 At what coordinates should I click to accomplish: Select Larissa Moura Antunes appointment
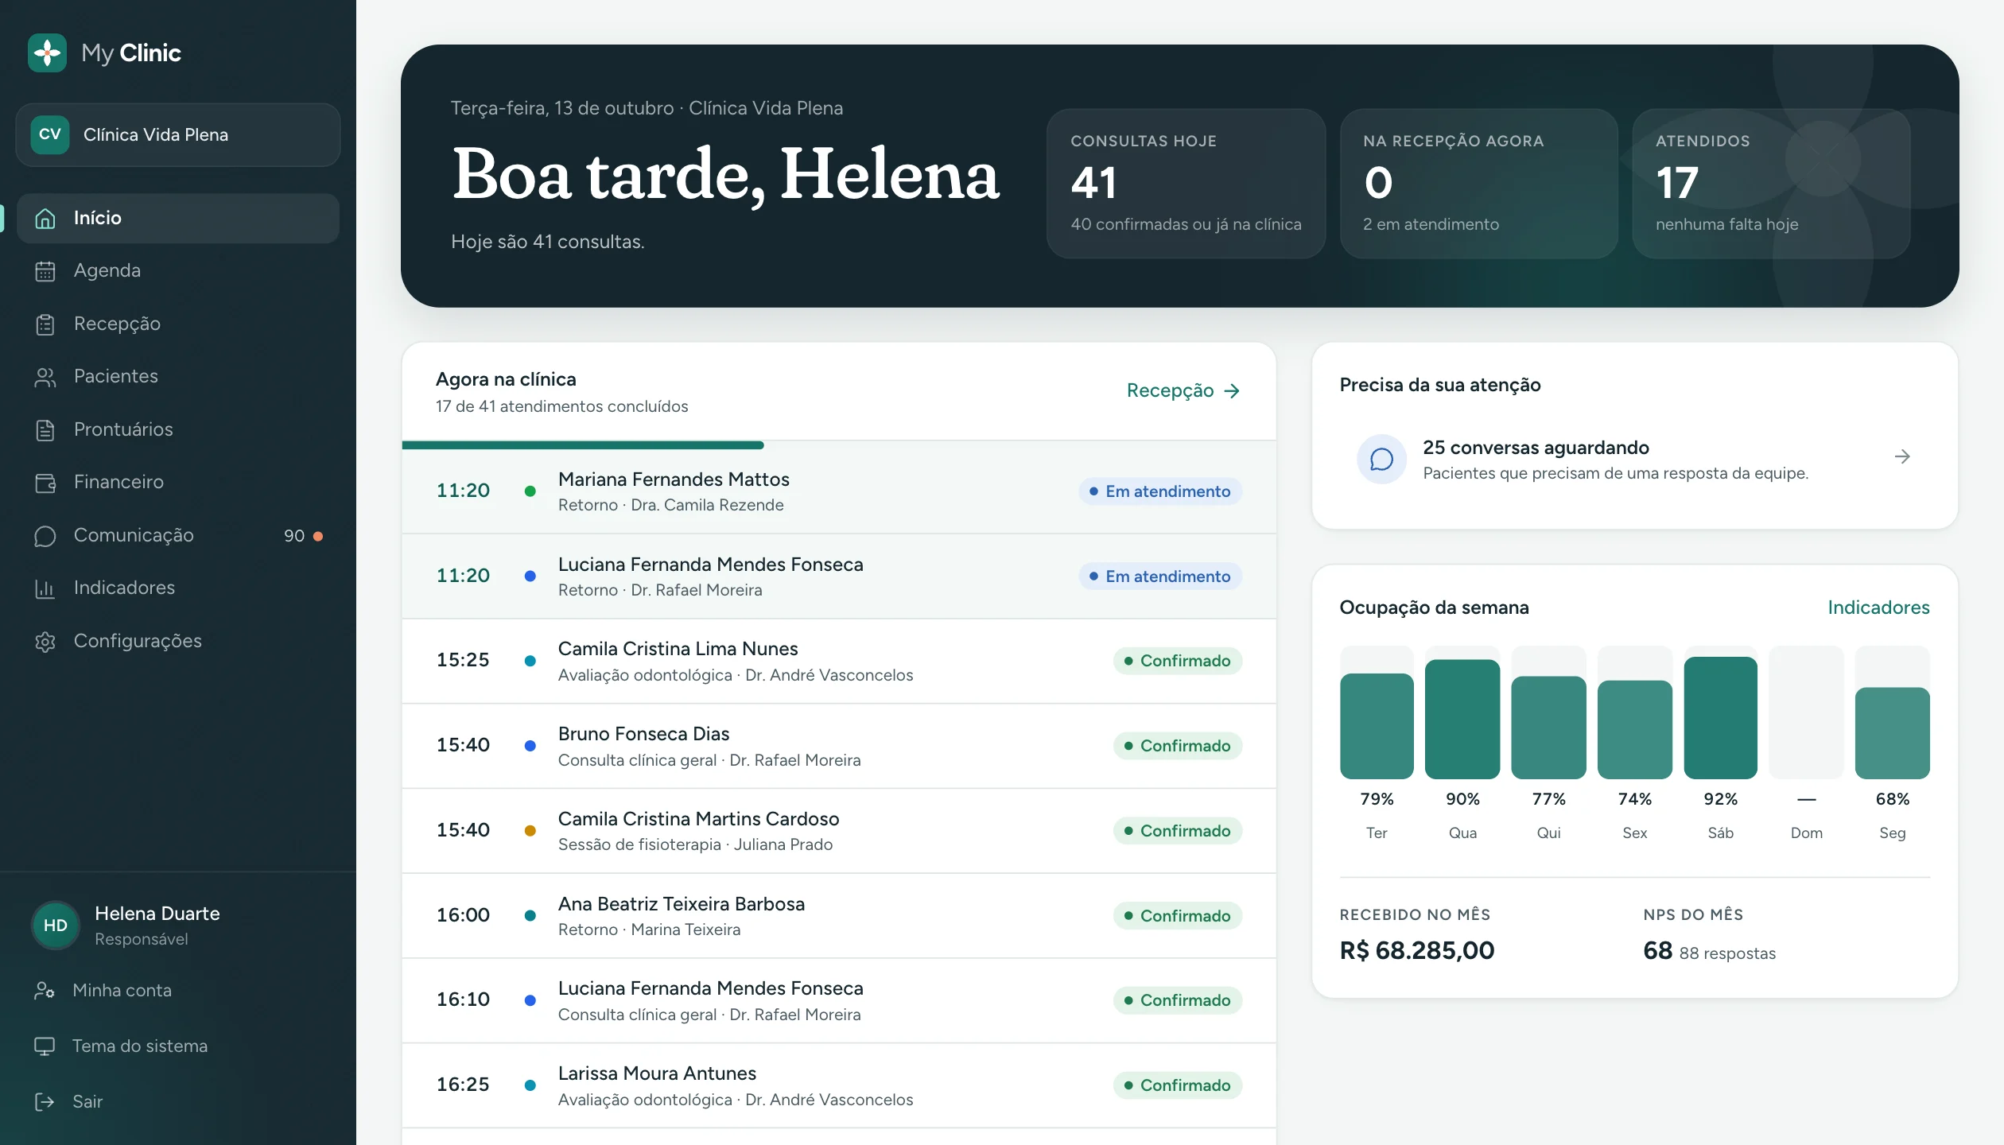coord(839,1086)
